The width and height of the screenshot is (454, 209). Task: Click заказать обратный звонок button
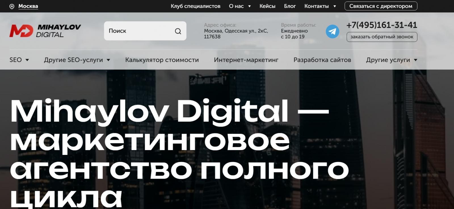[382, 37]
